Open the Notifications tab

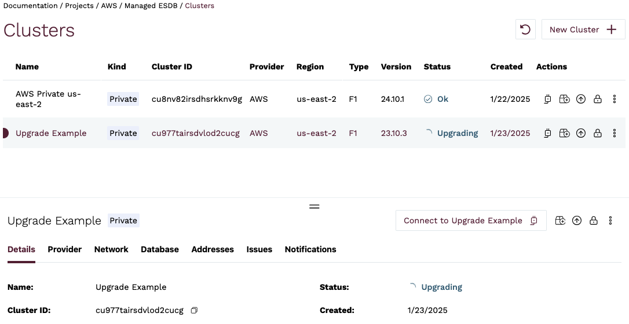tap(310, 249)
